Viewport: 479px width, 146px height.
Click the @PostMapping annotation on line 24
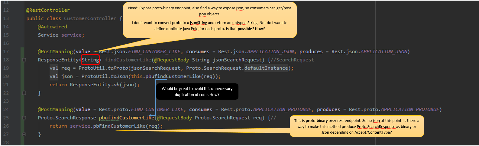point(55,110)
